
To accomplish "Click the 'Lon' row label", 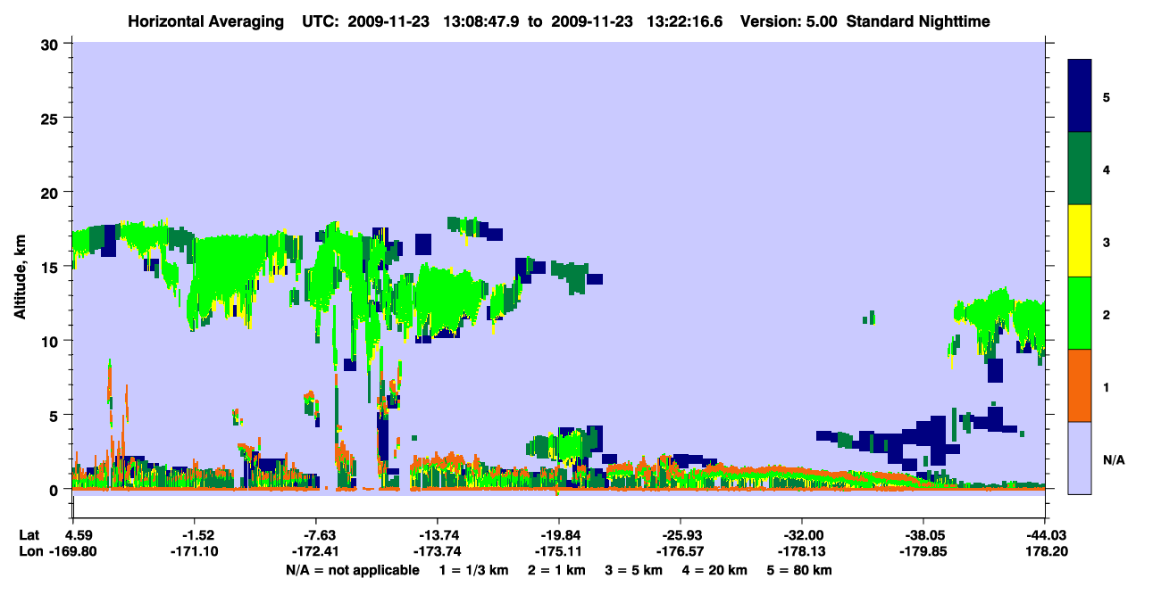I will [29, 551].
